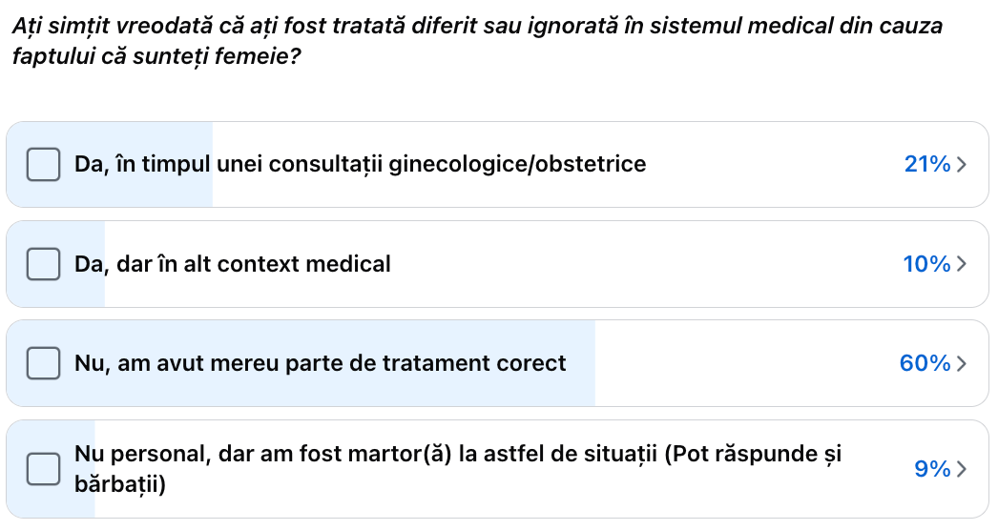Click the 60% result percentage

coord(925,363)
